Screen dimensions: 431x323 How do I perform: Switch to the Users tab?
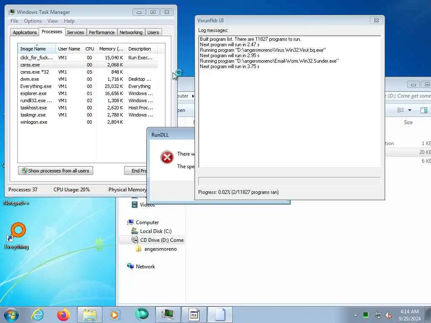(153, 32)
